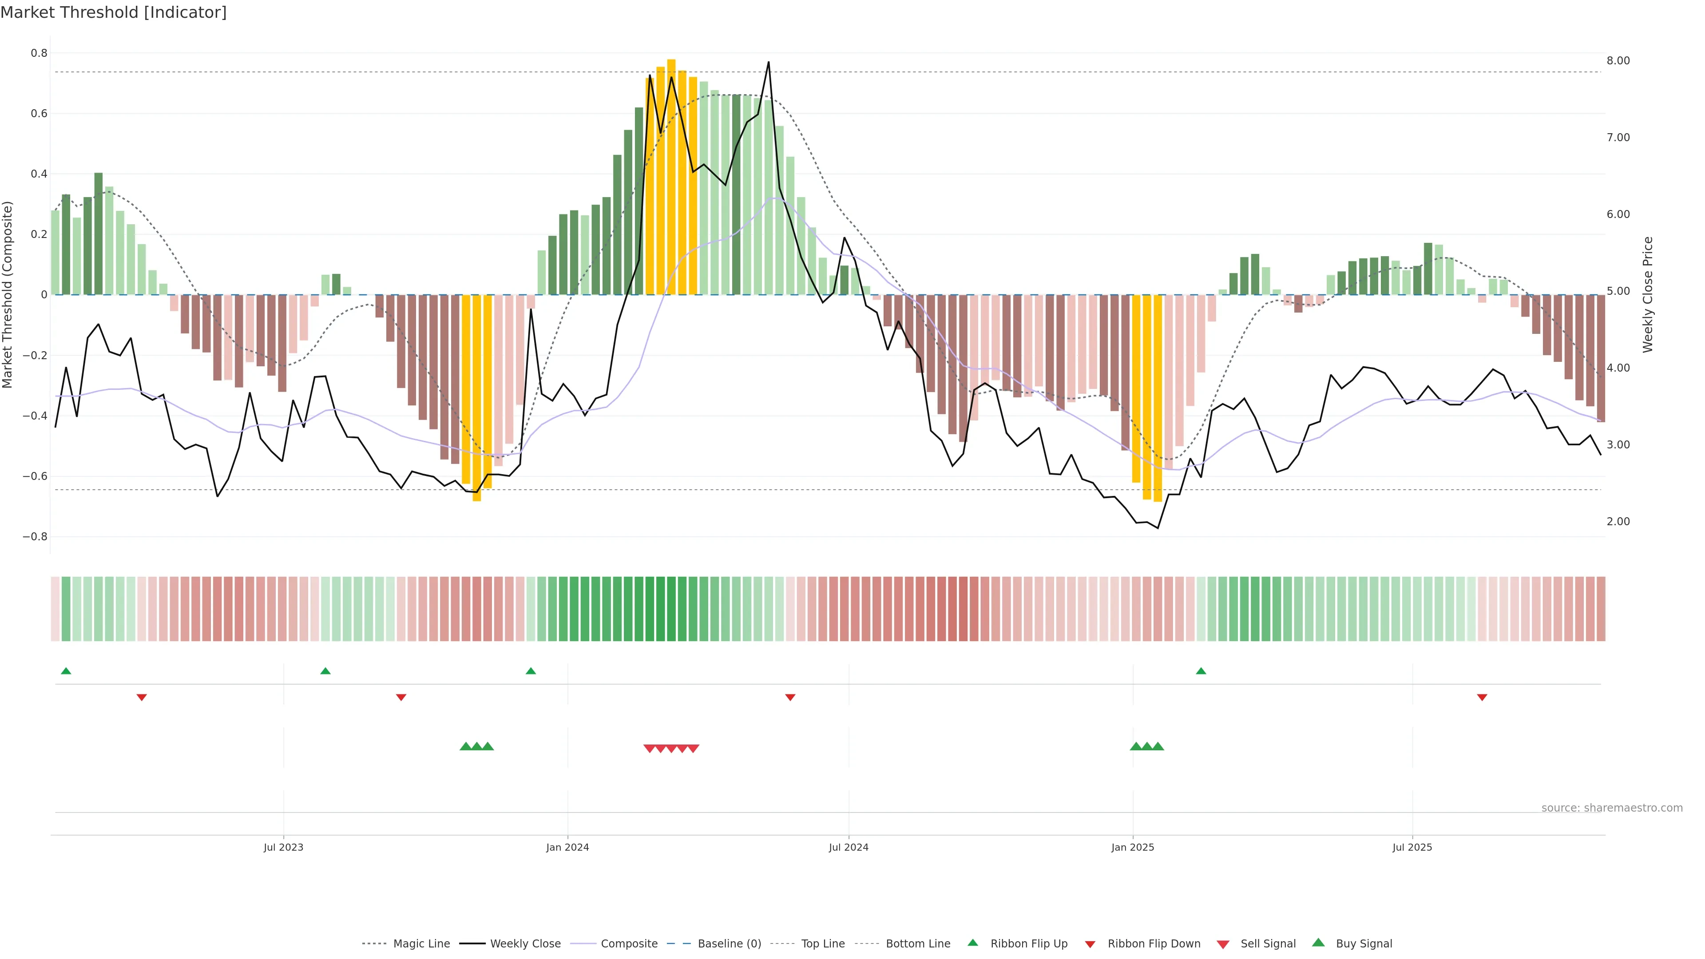Click the Jan 2025 x-axis label

click(x=1133, y=847)
